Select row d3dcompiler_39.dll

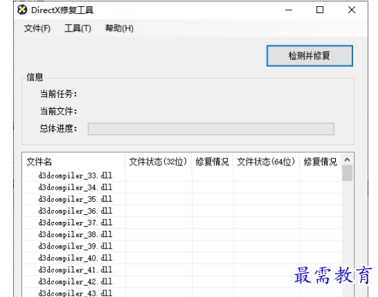coord(182,246)
